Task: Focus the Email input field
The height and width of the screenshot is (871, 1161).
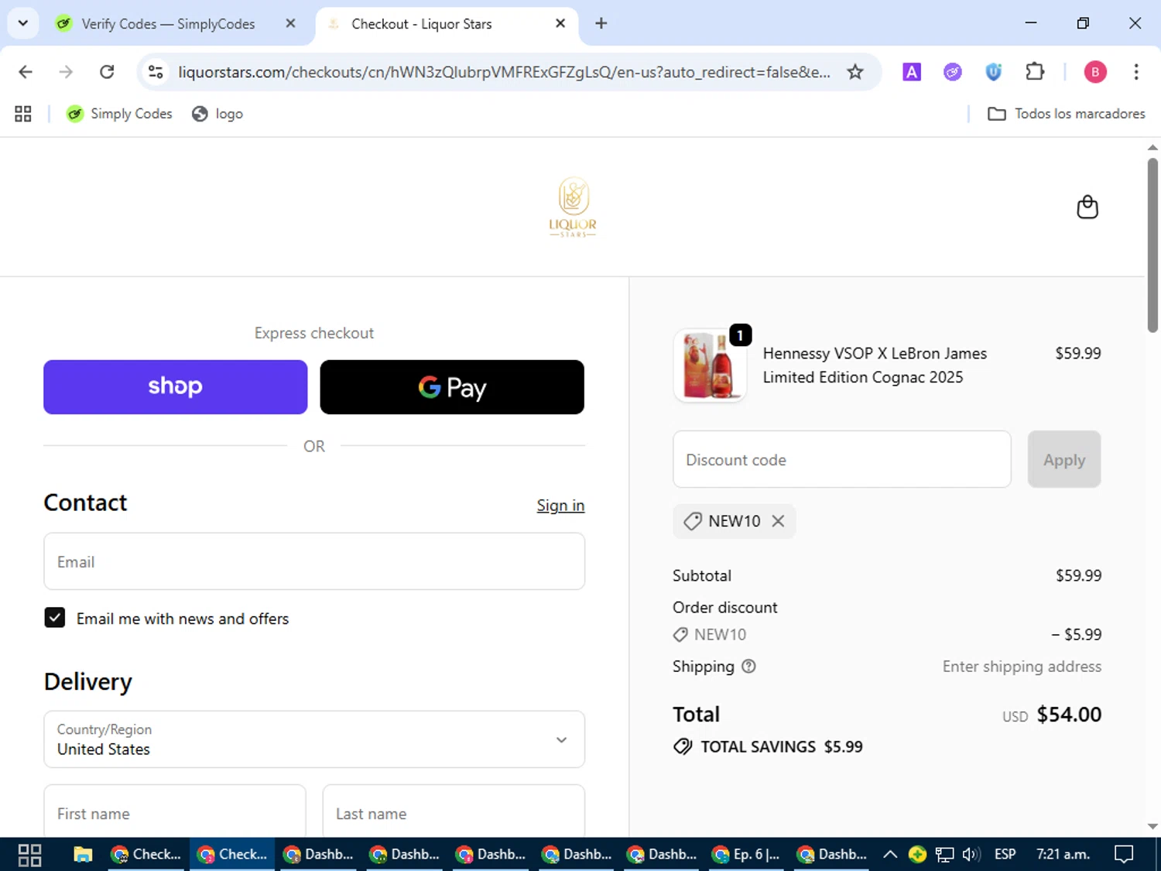Action: [x=314, y=561]
